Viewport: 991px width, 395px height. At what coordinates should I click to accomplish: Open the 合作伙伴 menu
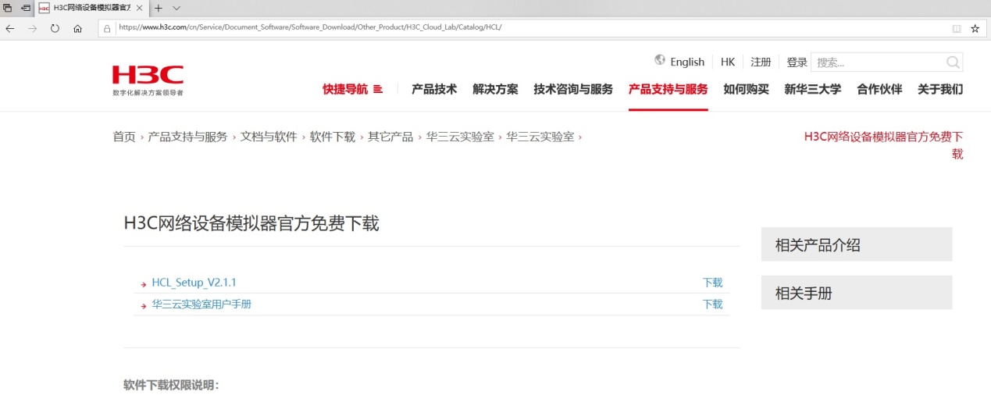[879, 89]
